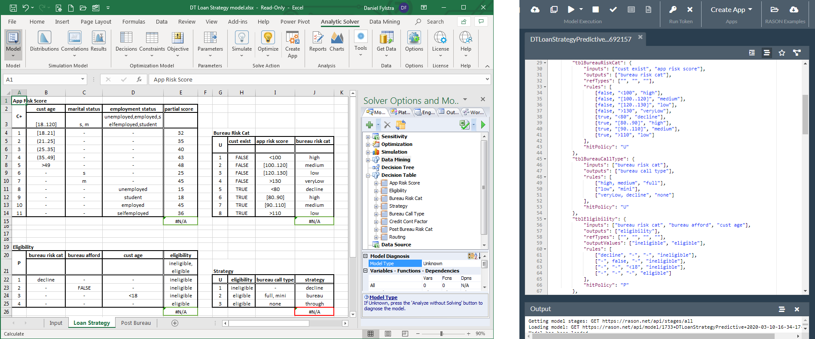Viewport: 815px width, 339px height.
Task: Open the Name Box dropdown arrow
Action: pyautogui.click(x=82, y=79)
